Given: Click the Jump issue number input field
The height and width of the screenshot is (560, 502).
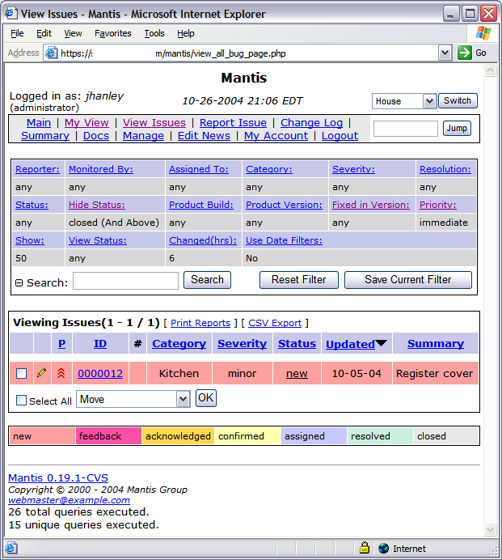Looking at the screenshot, I should coord(405,129).
